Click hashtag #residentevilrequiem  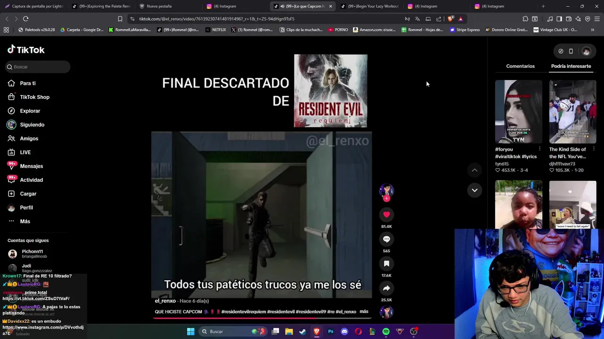click(x=243, y=312)
